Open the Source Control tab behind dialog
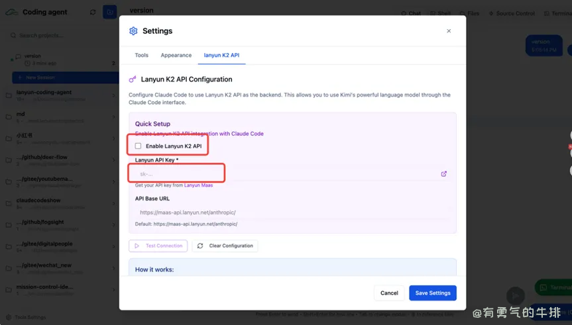This screenshot has height=325, width=572. click(x=512, y=13)
